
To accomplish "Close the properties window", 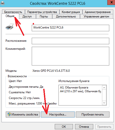I will tap(111, 2).
